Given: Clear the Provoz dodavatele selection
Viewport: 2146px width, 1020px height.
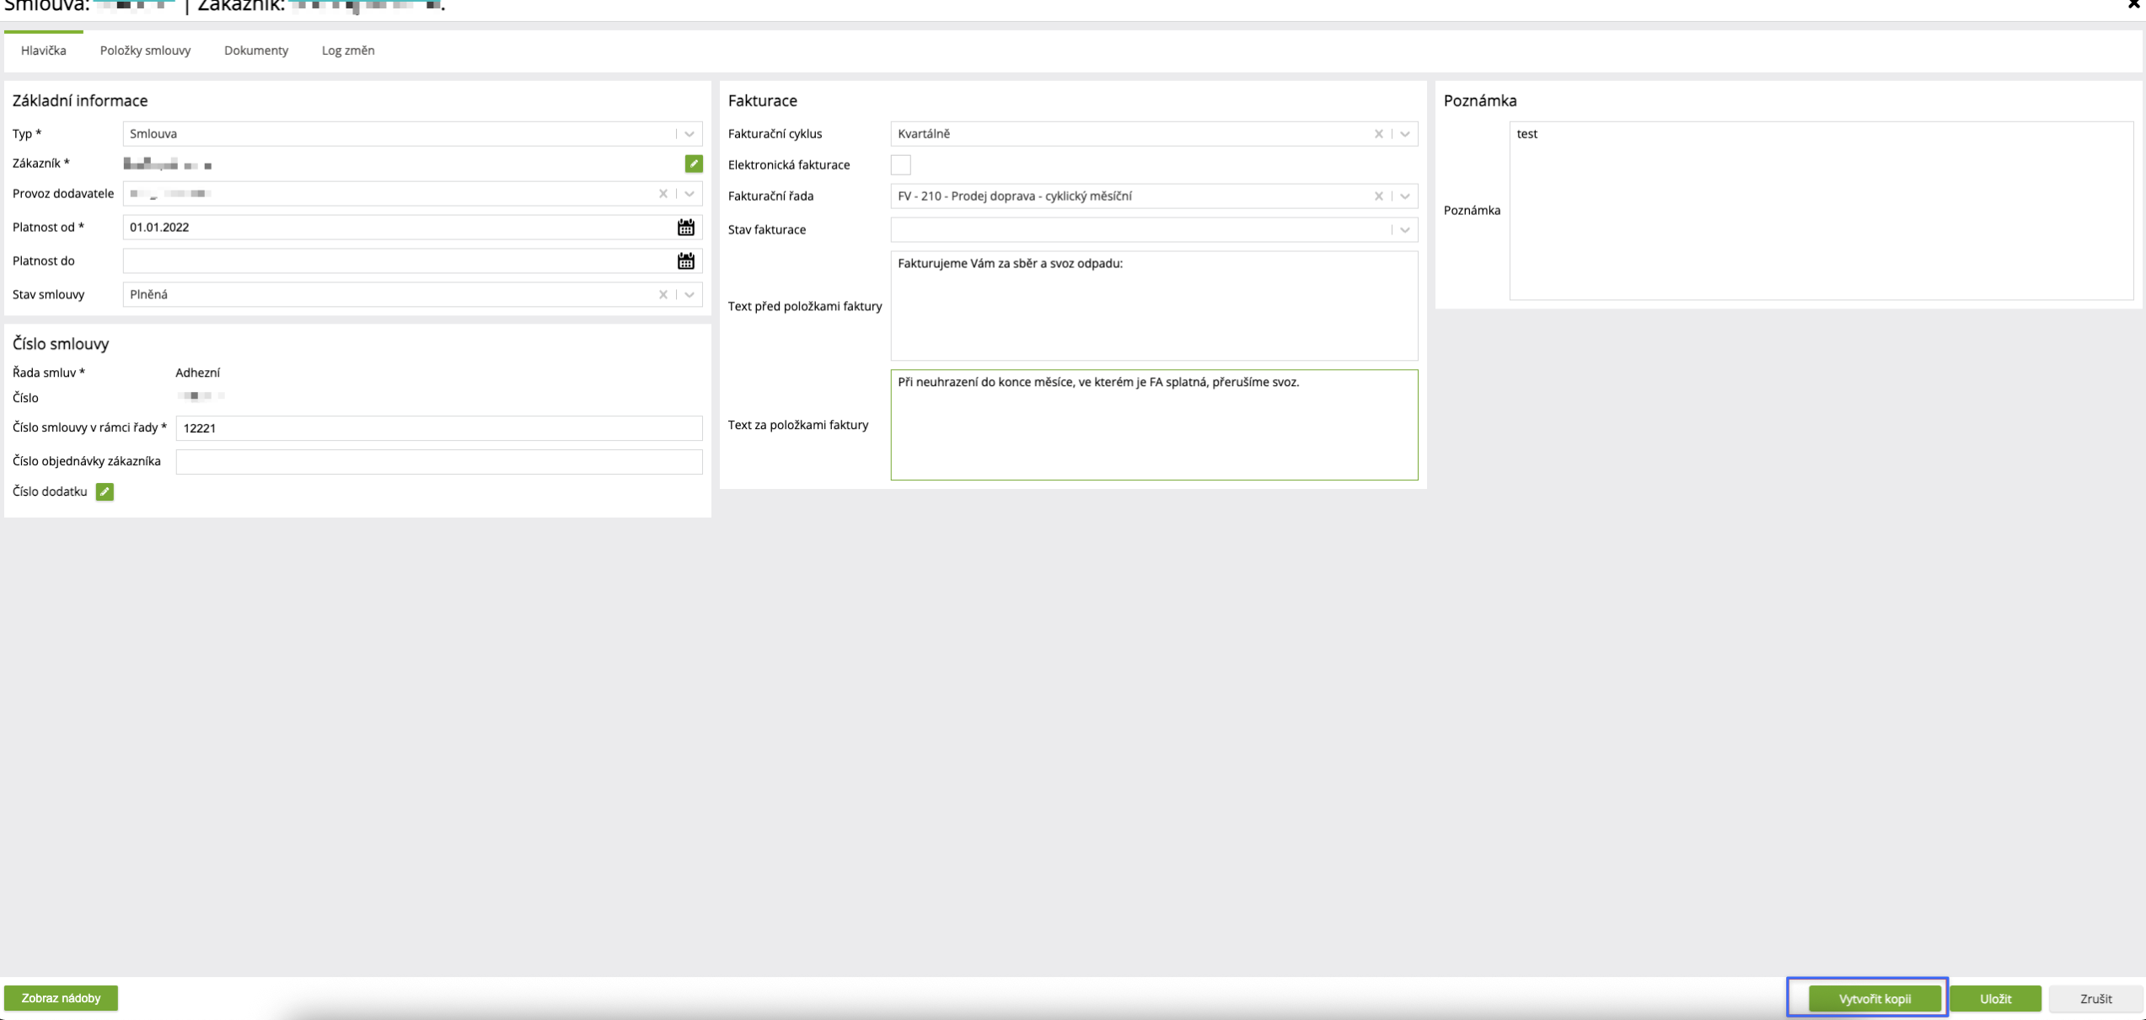Looking at the screenshot, I should coord(663,194).
